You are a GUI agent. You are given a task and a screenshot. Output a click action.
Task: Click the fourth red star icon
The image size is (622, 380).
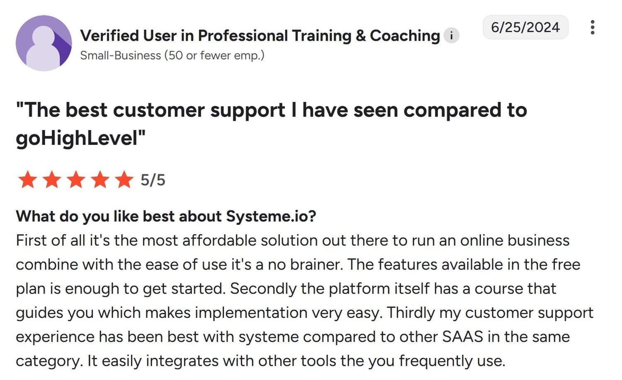(100, 180)
